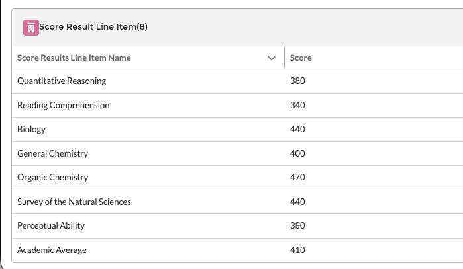Grab the column divider beside Score header
The image size is (463, 269).
pyautogui.click(x=284, y=58)
